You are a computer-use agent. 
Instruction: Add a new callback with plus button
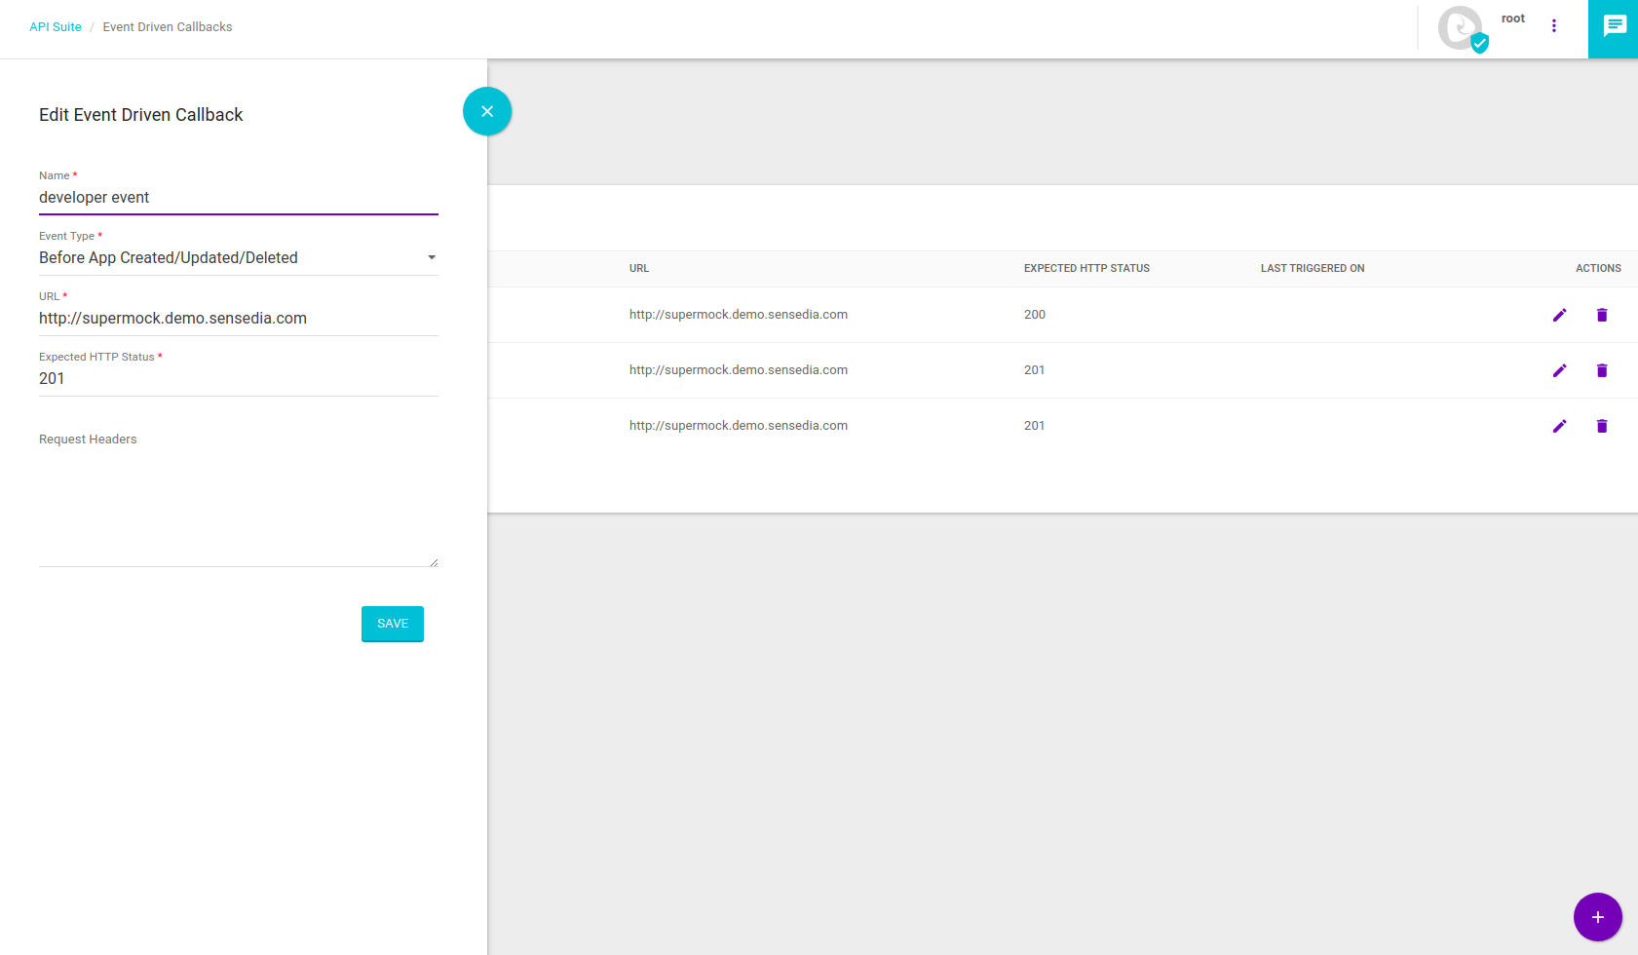point(1597,917)
